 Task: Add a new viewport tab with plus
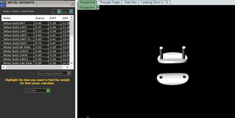[x=167, y=2]
